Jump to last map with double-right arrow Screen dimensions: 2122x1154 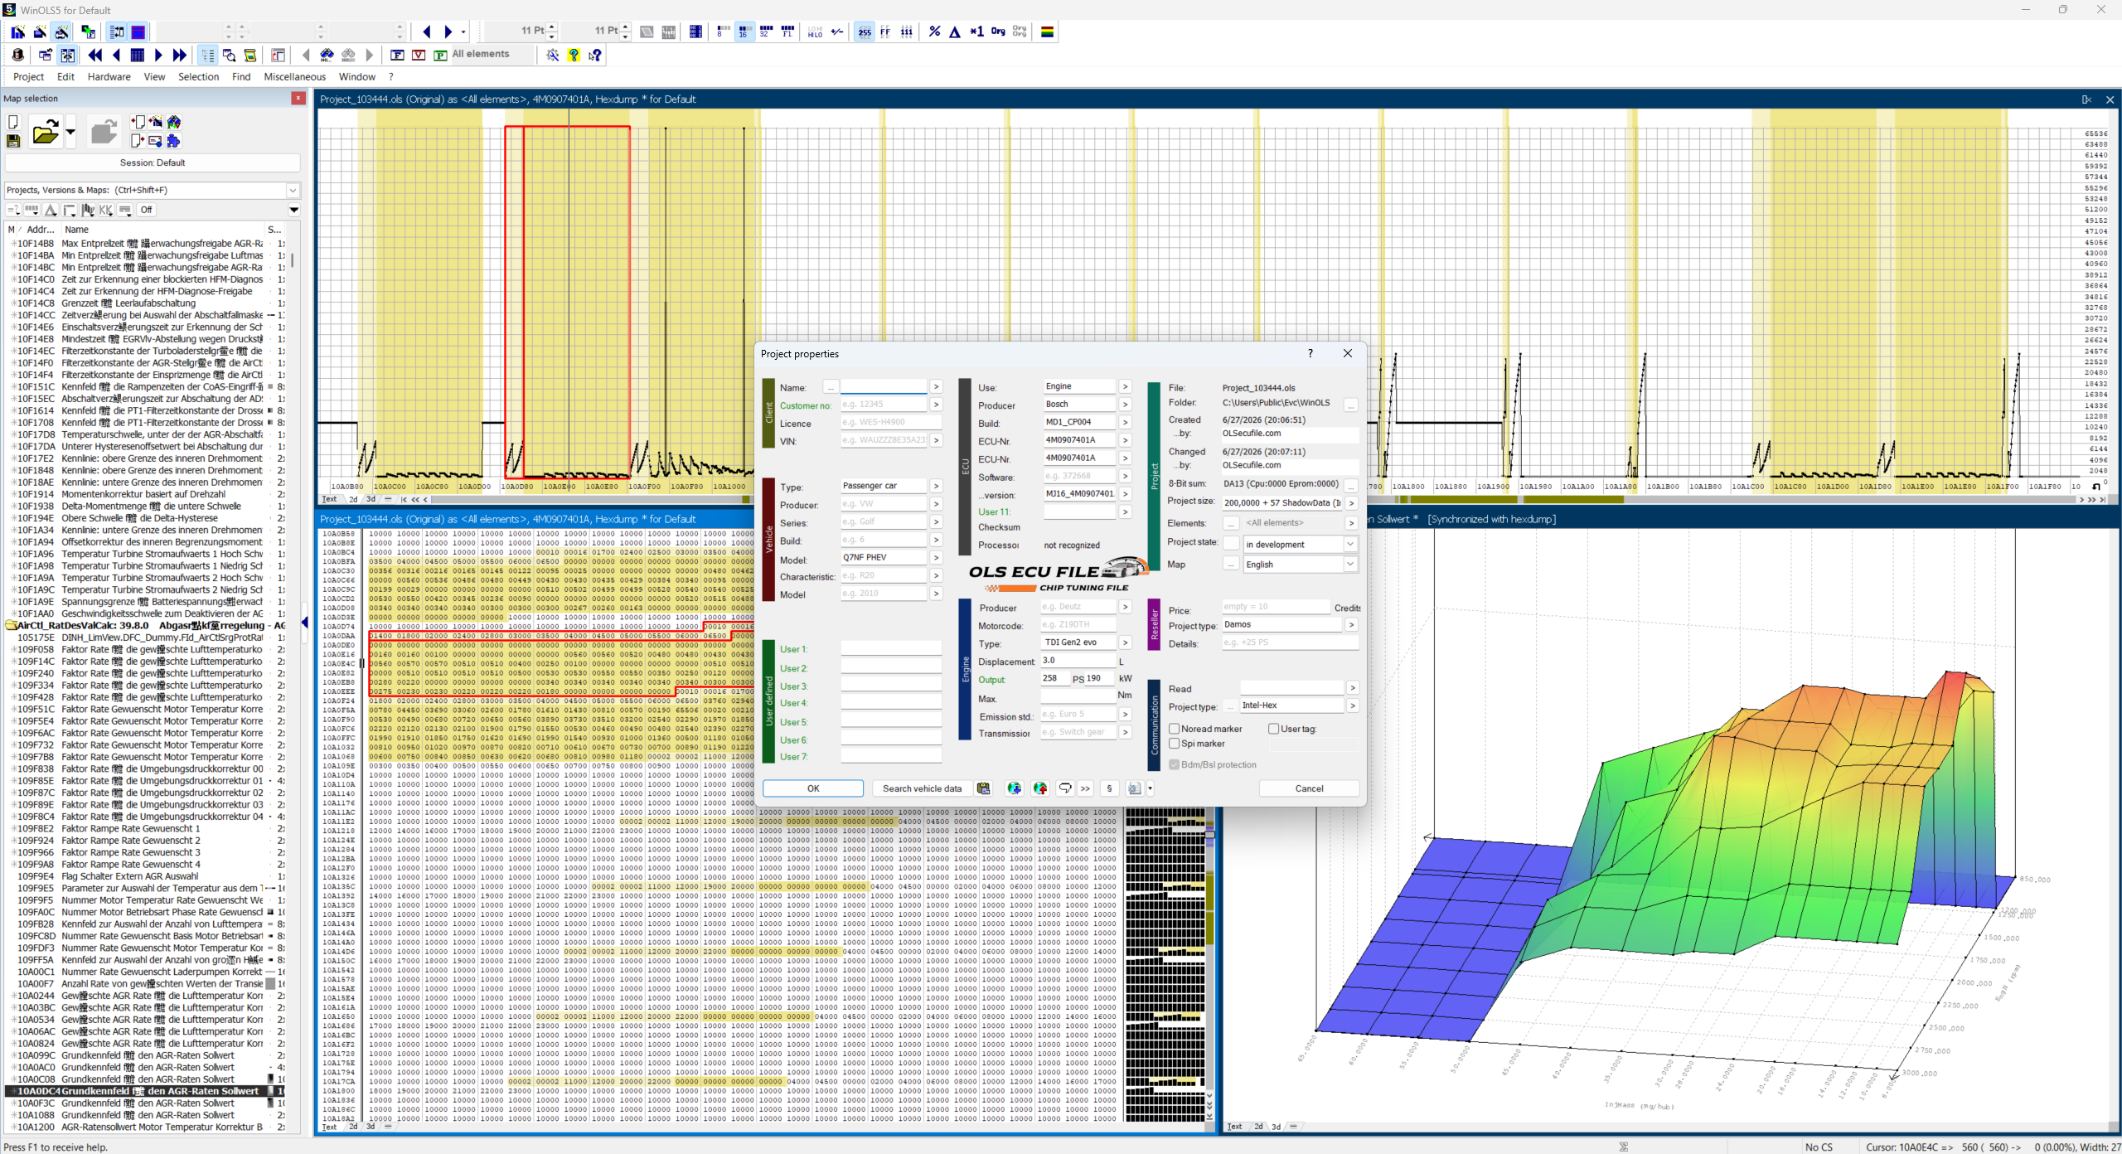pyautogui.click(x=179, y=56)
